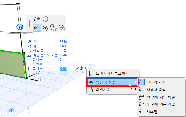This screenshot has height=117, width=186.
Task: Click the 거리 value 5346
Action: pyautogui.click(x=63, y=42)
